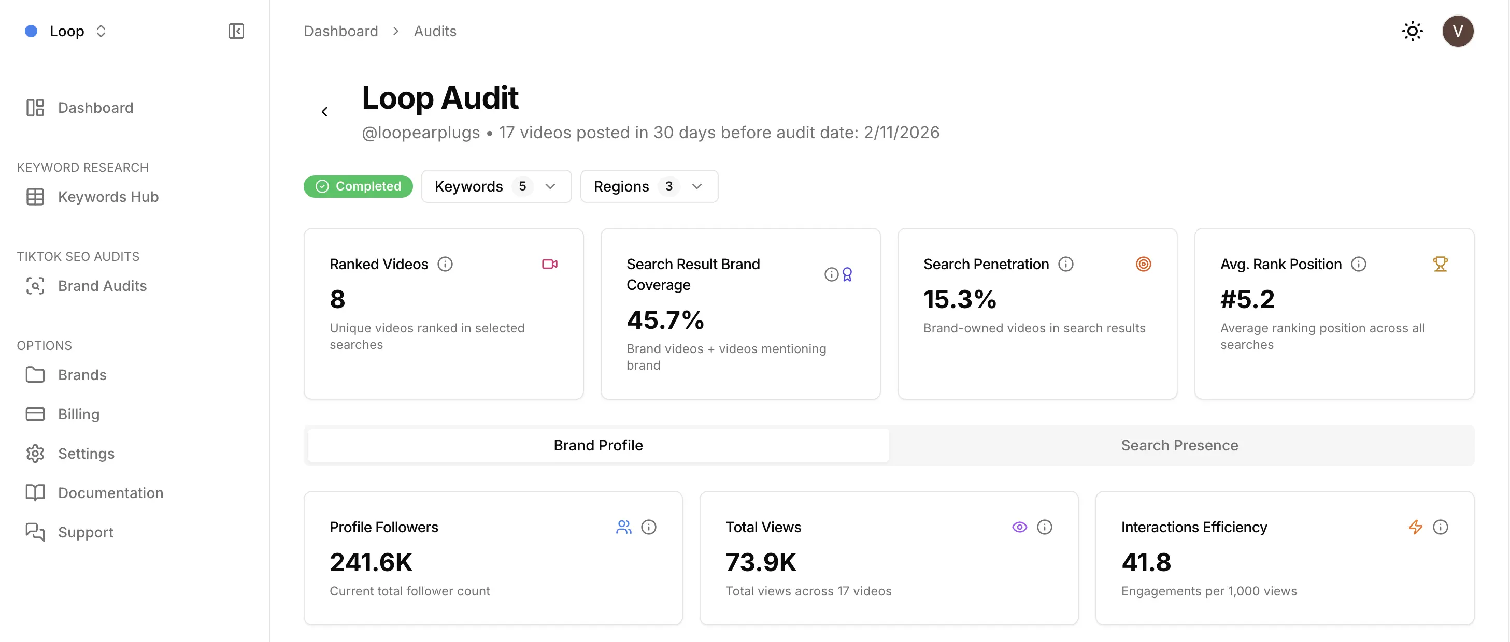The width and height of the screenshot is (1510, 642).
Task: Click the trophy icon on Avg. Rank Position
Action: (1440, 264)
